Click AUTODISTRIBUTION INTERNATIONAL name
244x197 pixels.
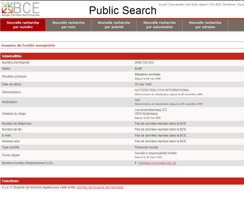162,90
